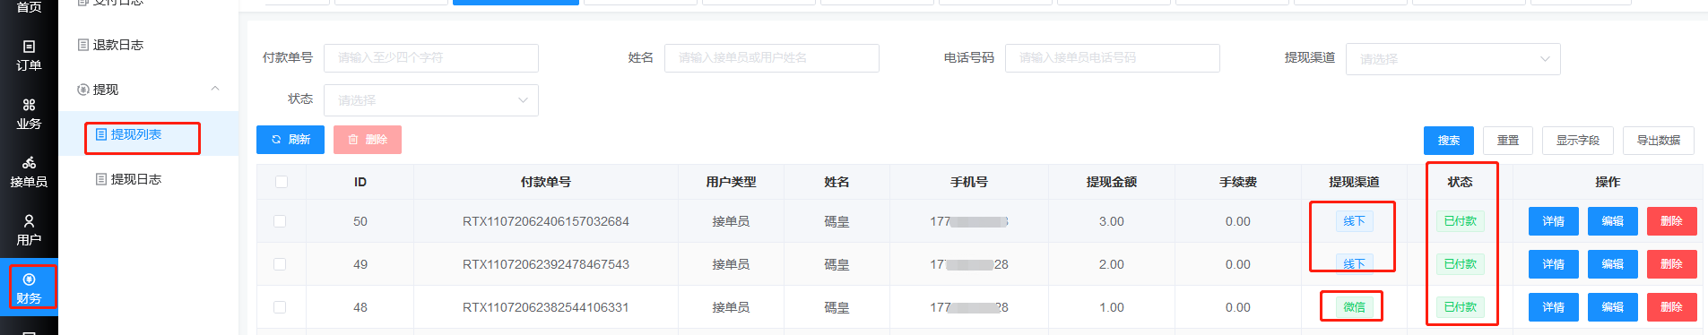Viewport: 1708px width, 335px height.
Task: Open the 用户 sidebar icon
Action: click(x=29, y=230)
